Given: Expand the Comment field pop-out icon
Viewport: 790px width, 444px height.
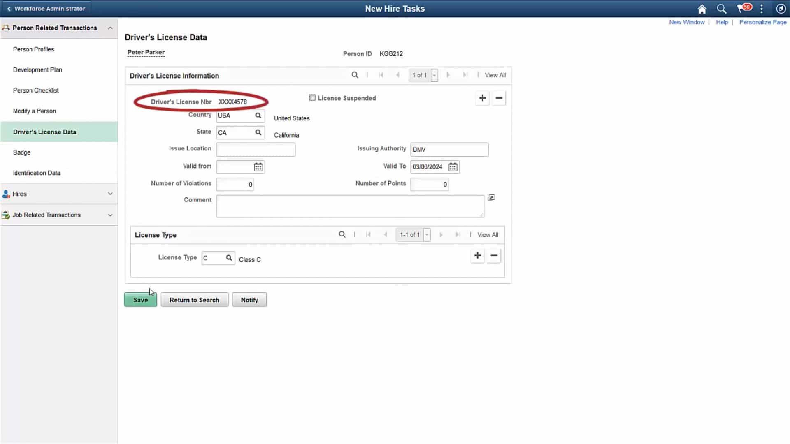Looking at the screenshot, I should 491,198.
